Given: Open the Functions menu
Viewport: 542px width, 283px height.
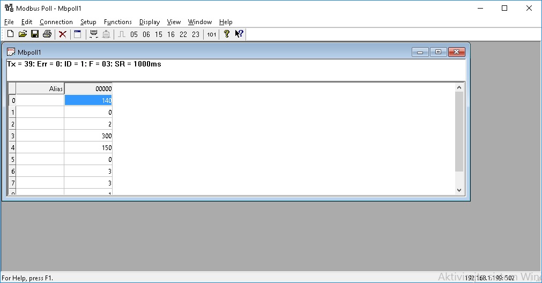Looking at the screenshot, I should pyautogui.click(x=117, y=22).
